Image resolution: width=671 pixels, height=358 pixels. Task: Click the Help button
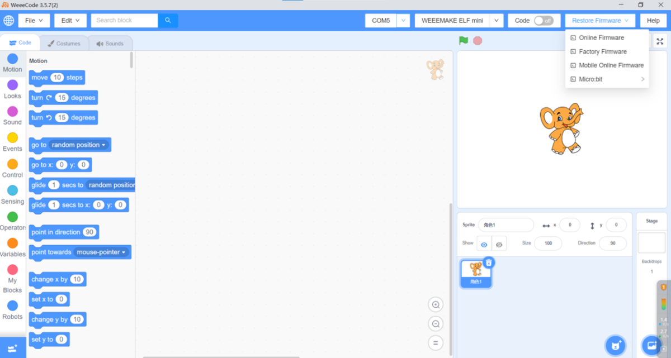coord(653,20)
